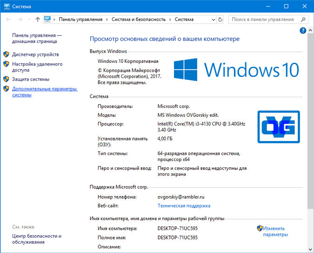The height and width of the screenshot is (253, 314).
Task: Click shield icon beside Дополнительные параметры системы
Action: pos(6,89)
